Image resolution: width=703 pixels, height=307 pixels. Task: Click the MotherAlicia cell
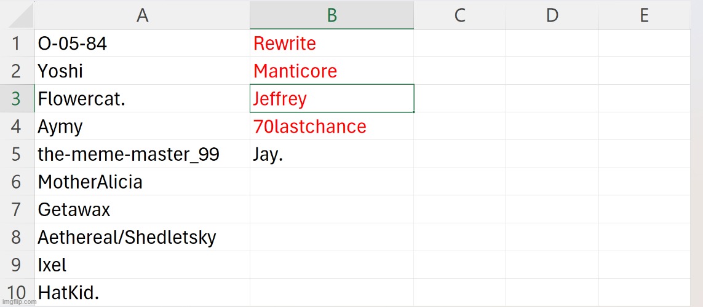click(142, 182)
